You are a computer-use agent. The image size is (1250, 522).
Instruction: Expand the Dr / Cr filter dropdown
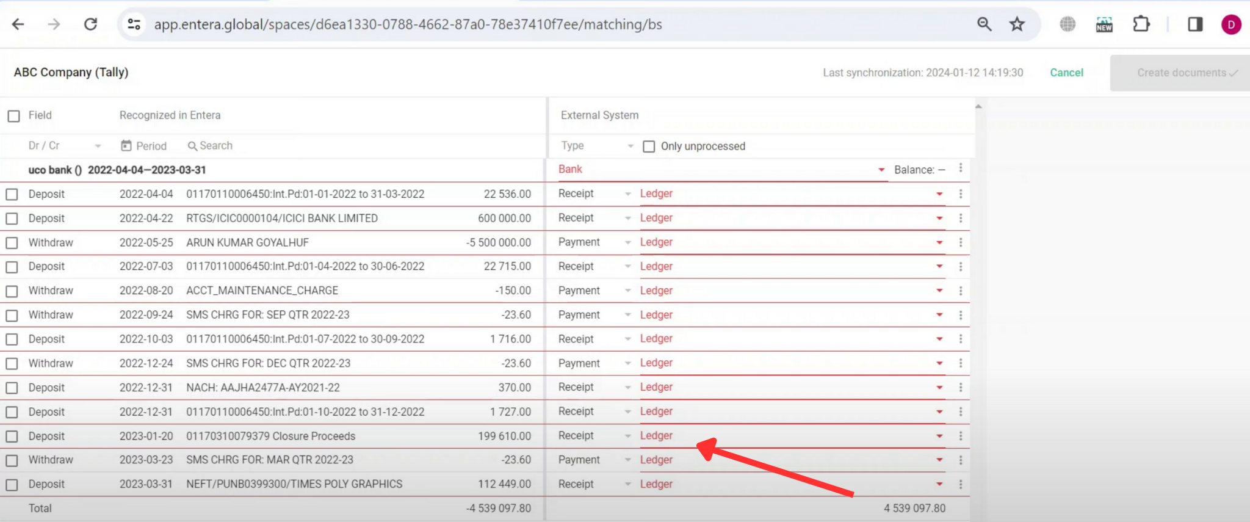coord(97,146)
